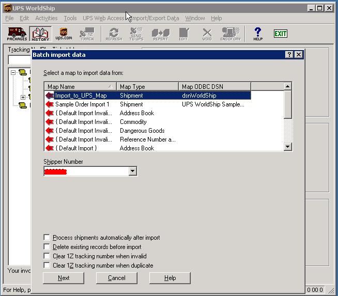
Task: Click the Packages truck icon
Action: [17, 34]
